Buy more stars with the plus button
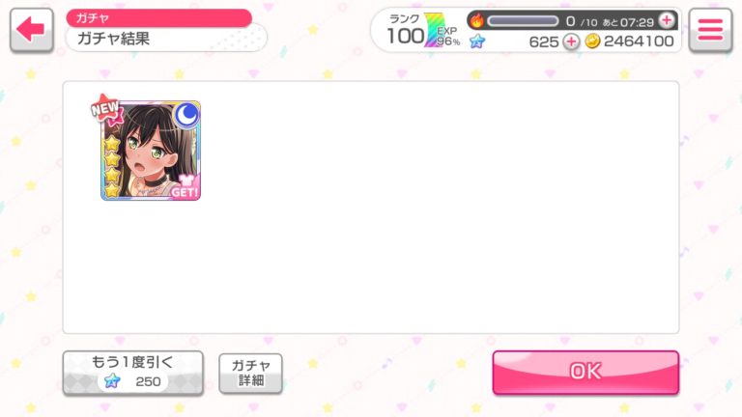Image resolution: width=742 pixels, height=417 pixels. [571, 42]
